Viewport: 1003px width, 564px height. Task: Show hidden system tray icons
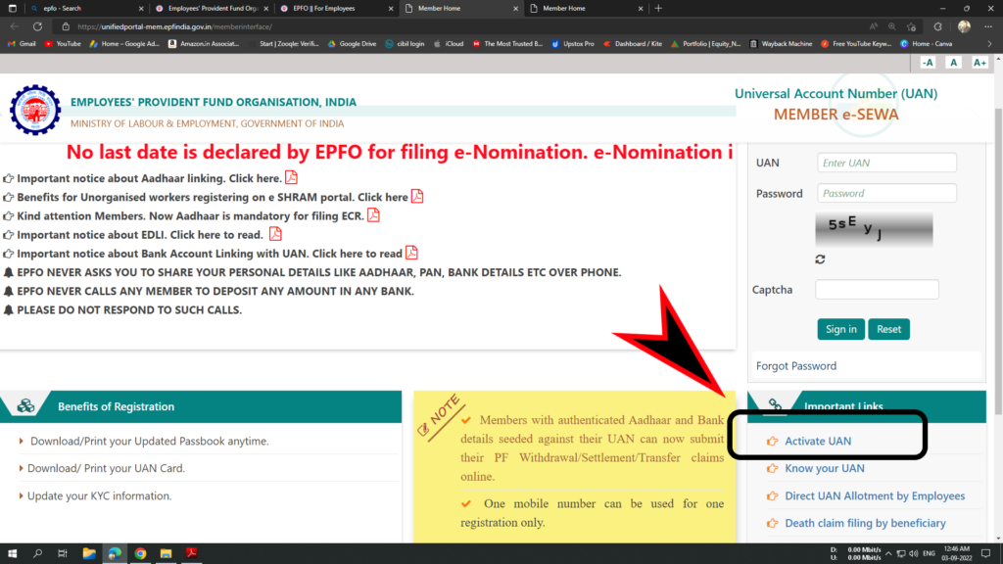tap(887, 553)
